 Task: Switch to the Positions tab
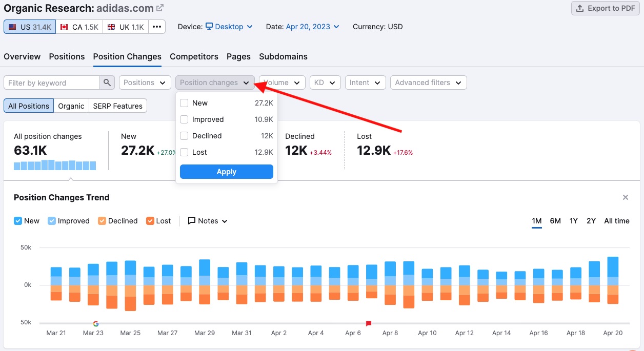[x=67, y=56]
